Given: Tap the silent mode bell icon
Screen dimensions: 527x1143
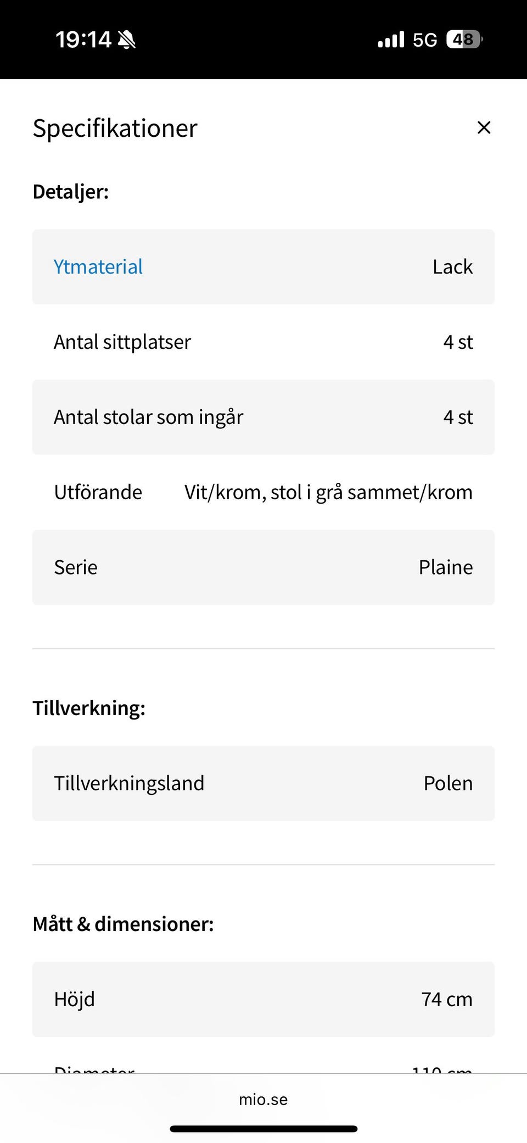Looking at the screenshot, I should [x=127, y=40].
